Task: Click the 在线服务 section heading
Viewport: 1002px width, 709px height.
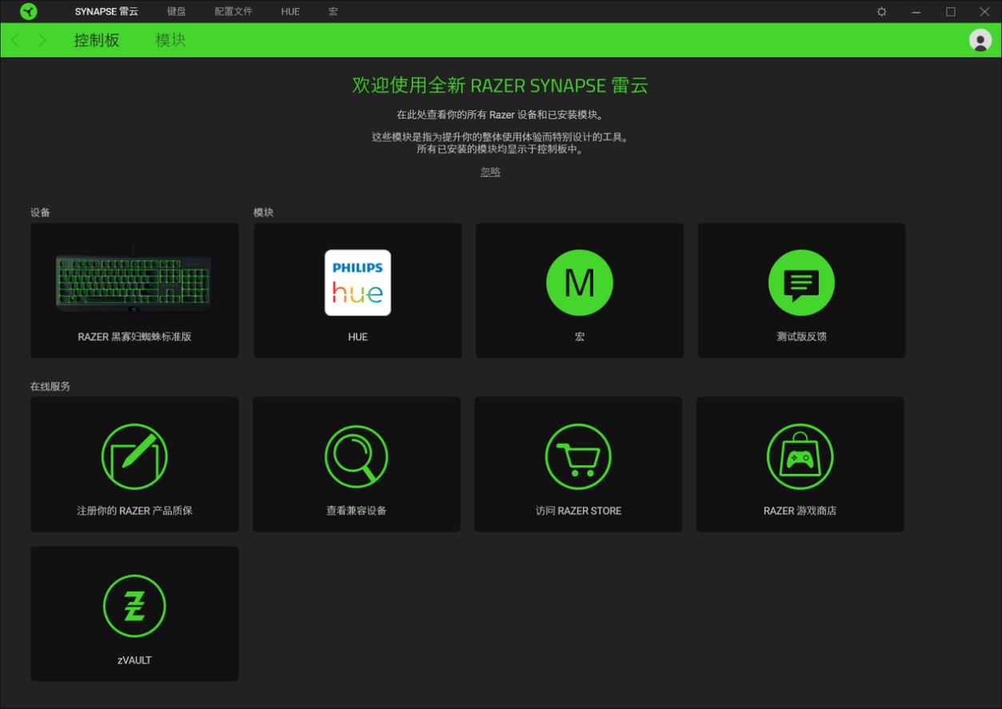Action: [50, 386]
